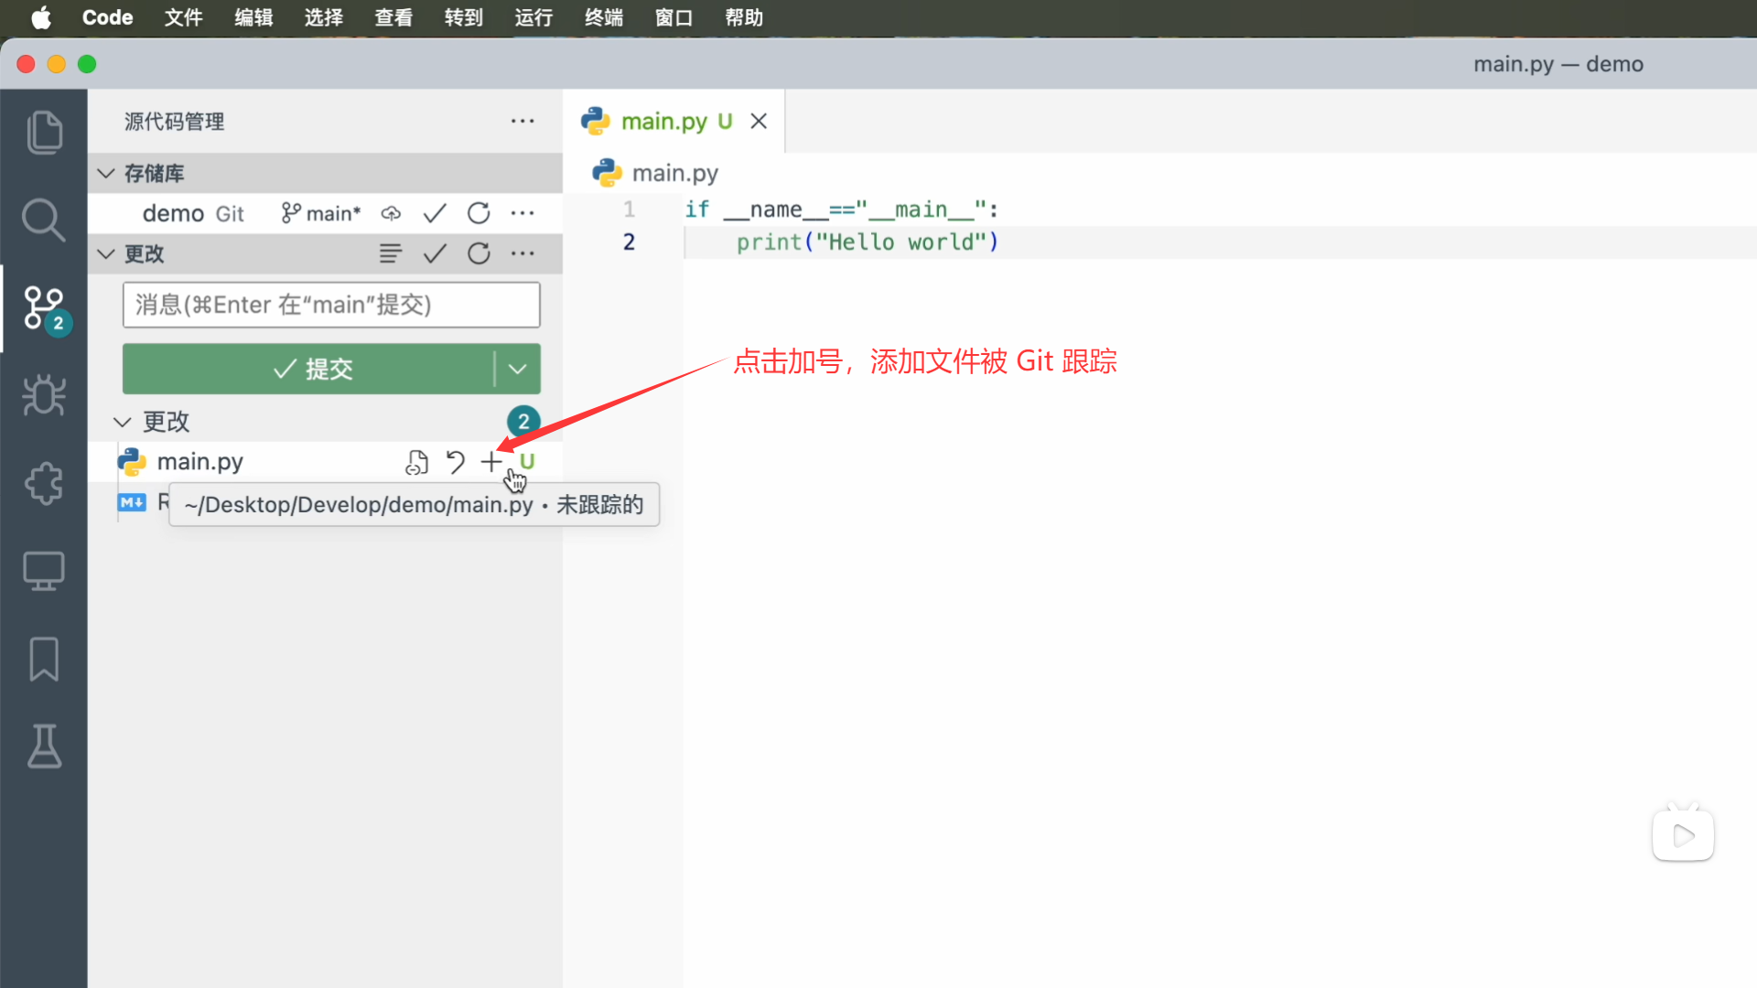The width and height of the screenshot is (1757, 988).
Task: Collapse the 更改 file list group
Action: [123, 422]
